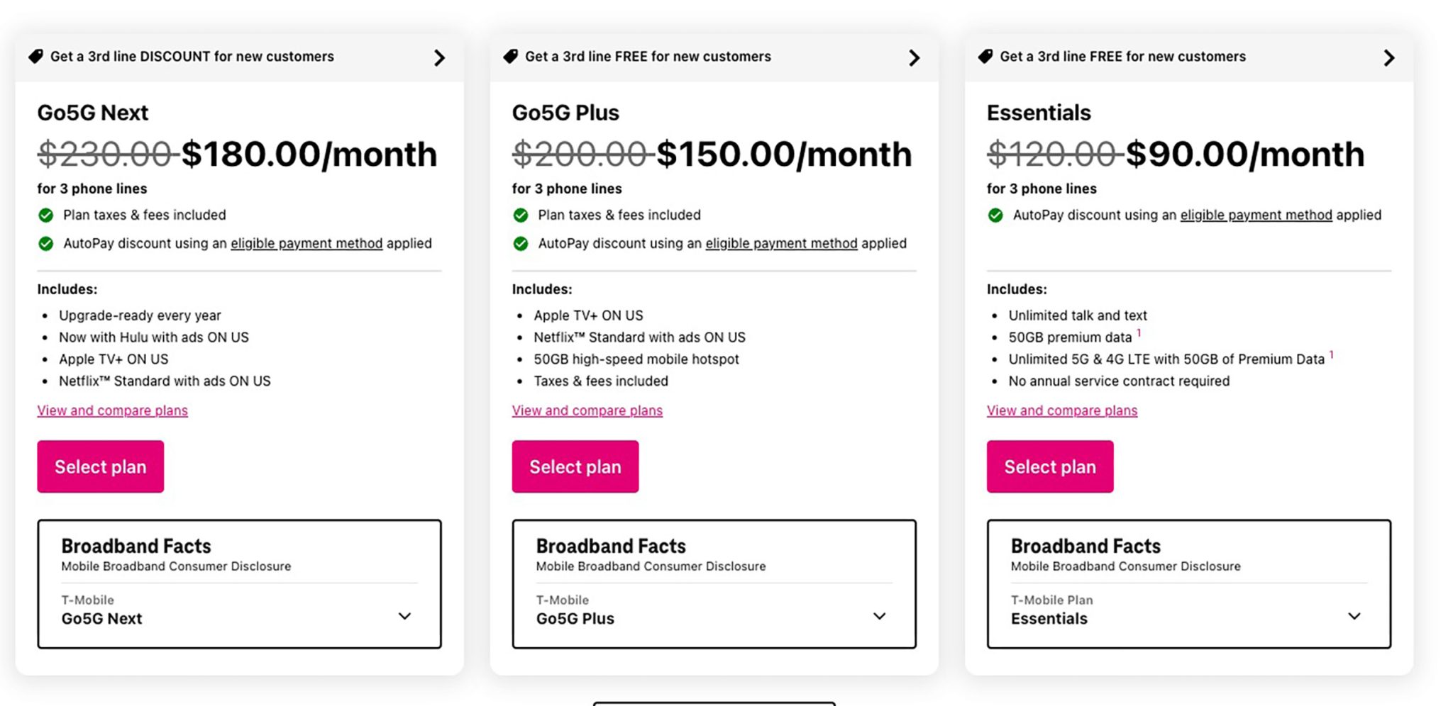Click footnote 1 next to 50GB premium data
This screenshot has height=706, width=1453.
point(1139,332)
